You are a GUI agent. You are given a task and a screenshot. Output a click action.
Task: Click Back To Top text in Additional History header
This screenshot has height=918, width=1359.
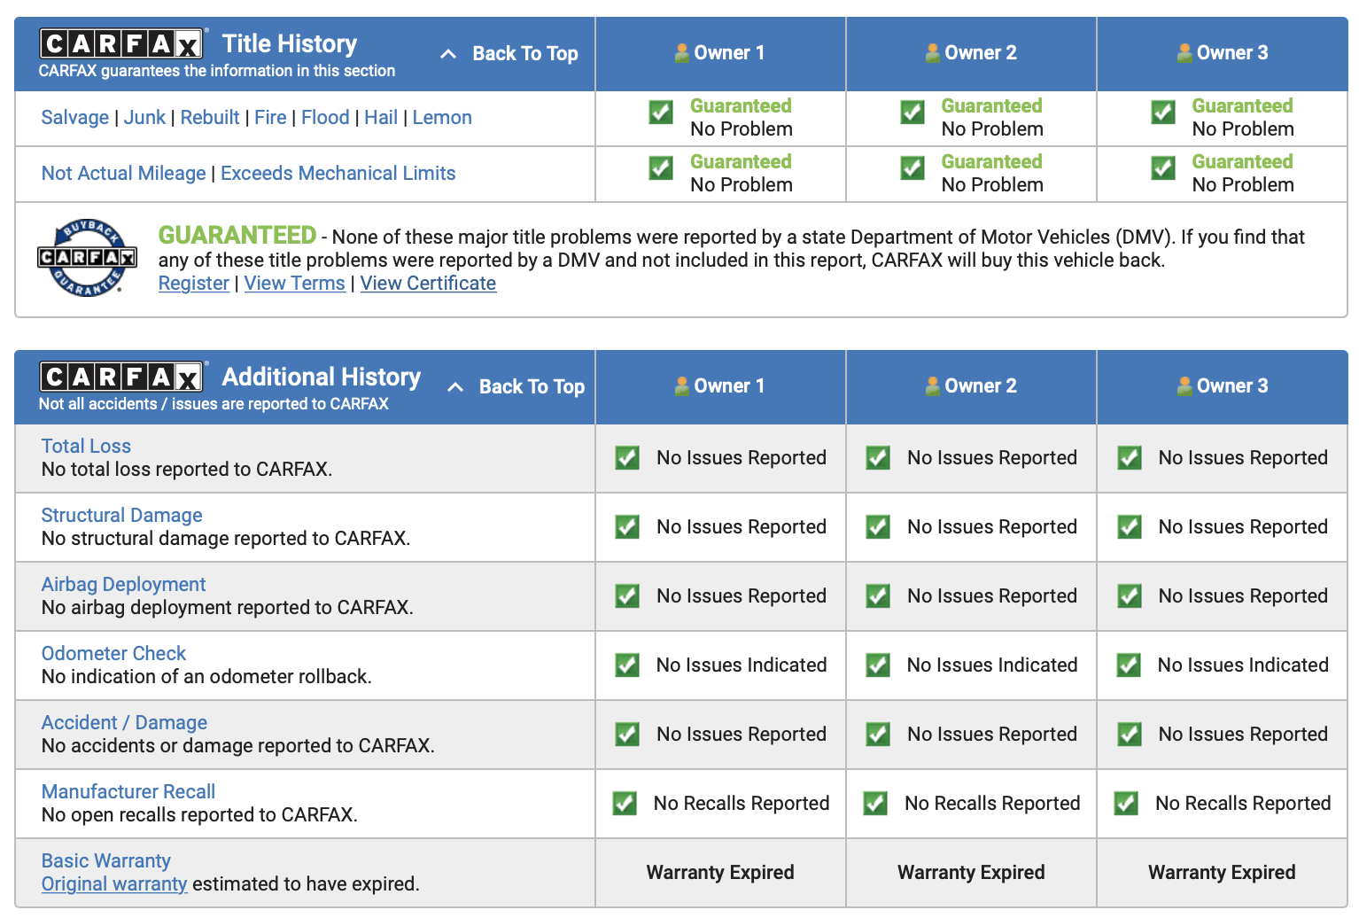[x=532, y=386]
